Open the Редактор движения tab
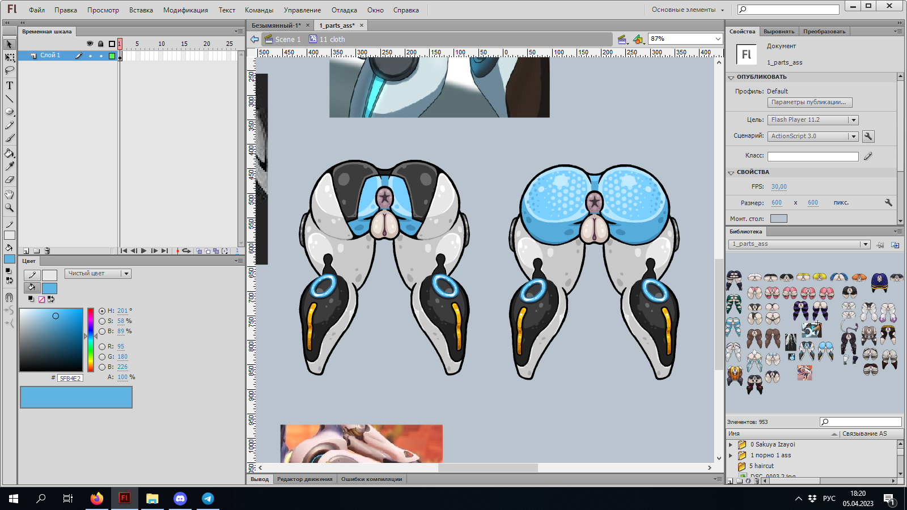Viewport: 907px width, 510px height. coord(304,479)
